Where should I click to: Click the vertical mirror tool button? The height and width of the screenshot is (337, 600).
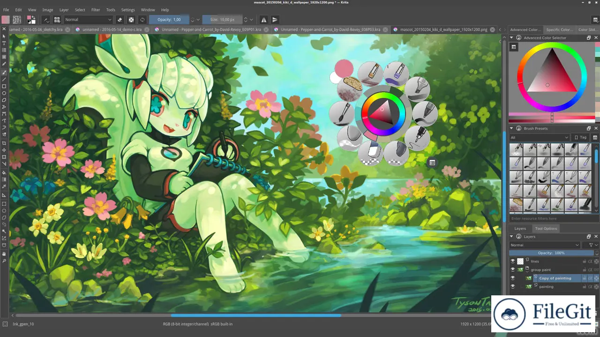pyautogui.click(x=275, y=20)
